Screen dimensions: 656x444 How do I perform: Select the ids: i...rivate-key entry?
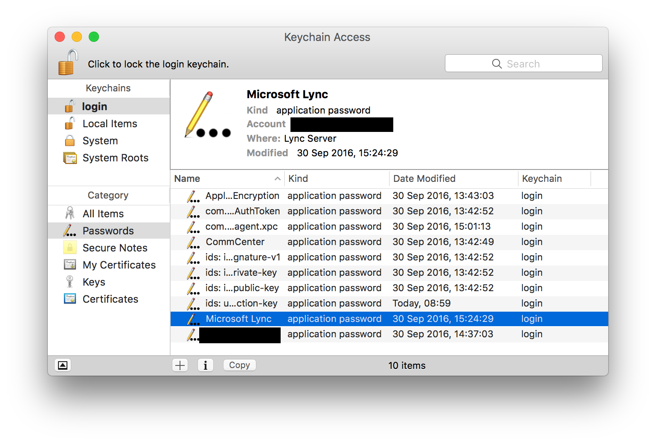pos(389,272)
